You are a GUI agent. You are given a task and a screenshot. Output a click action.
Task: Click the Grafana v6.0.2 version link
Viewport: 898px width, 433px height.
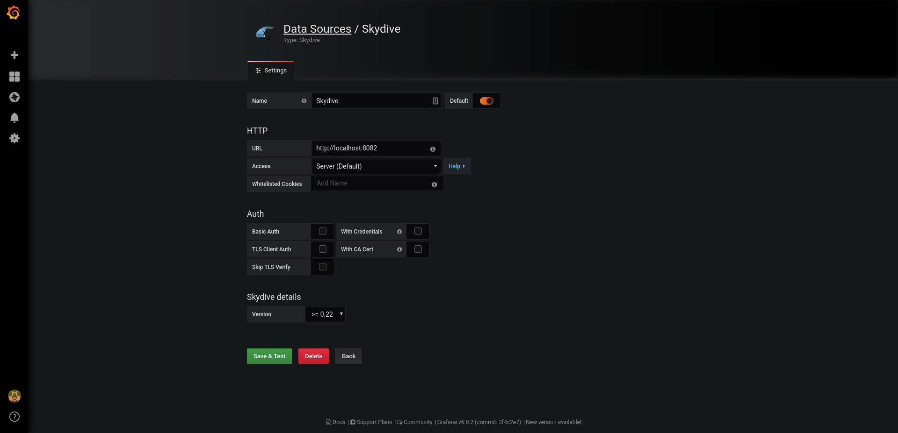pos(479,422)
